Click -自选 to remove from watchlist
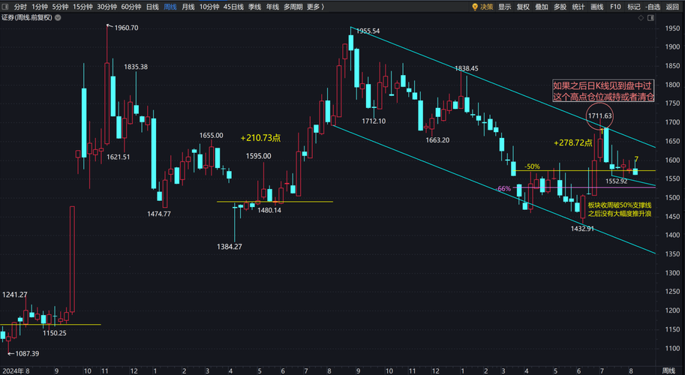The height and width of the screenshot is (375, 685). pos(653,7)
